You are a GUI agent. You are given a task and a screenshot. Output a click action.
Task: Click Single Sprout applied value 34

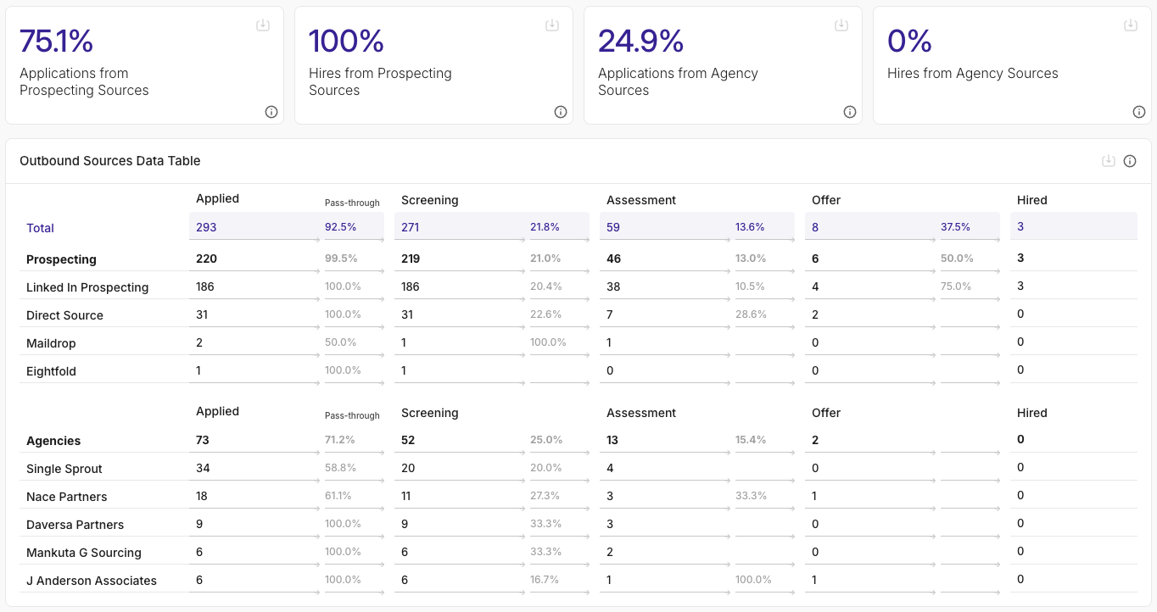pyautogui.click(x=203, y=468)
